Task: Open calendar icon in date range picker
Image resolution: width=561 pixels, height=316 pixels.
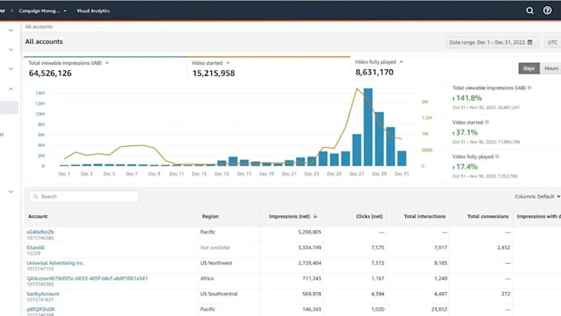Action: coord(530,42)
